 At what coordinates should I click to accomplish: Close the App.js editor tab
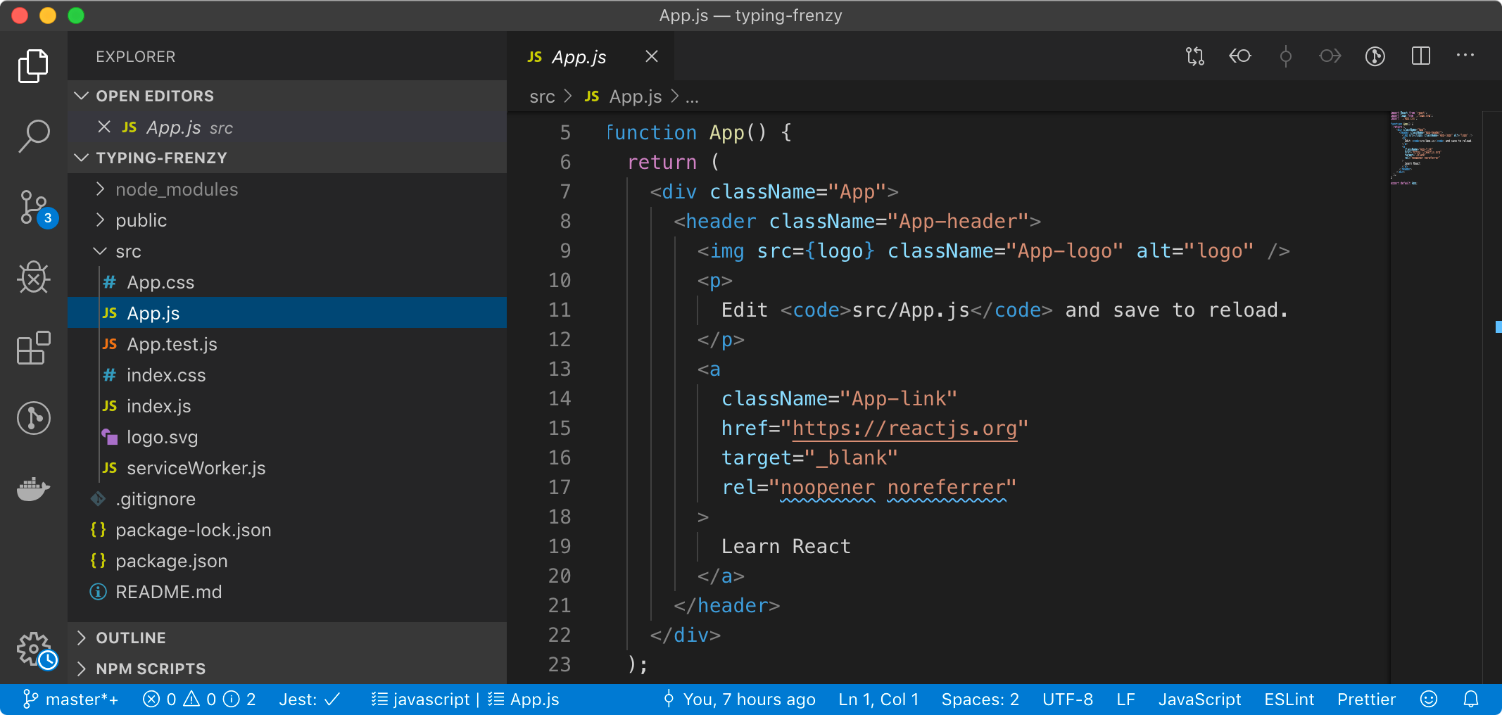[652, 56]
